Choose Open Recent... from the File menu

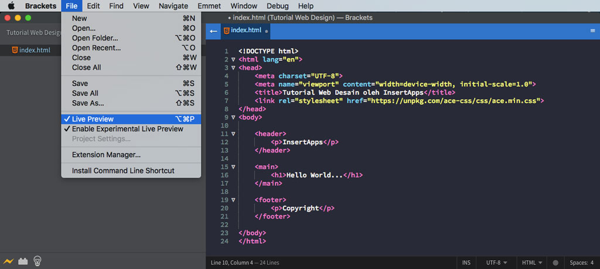pos(131,48)
